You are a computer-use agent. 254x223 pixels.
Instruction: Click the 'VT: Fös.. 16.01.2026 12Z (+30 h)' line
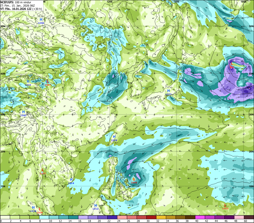tap(21, 9)
